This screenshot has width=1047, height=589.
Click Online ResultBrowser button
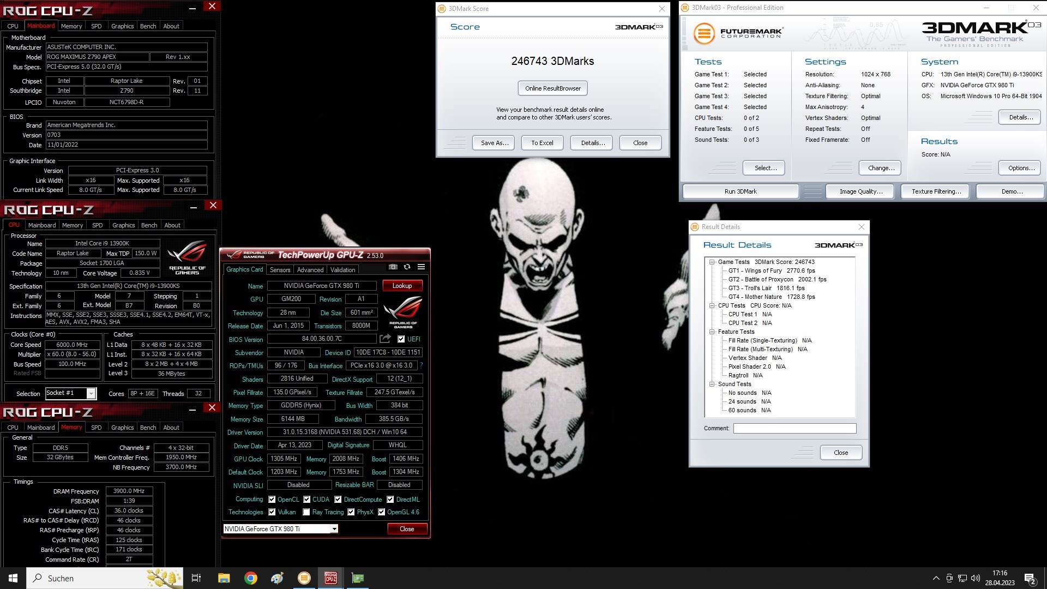[x=552, y=88]
